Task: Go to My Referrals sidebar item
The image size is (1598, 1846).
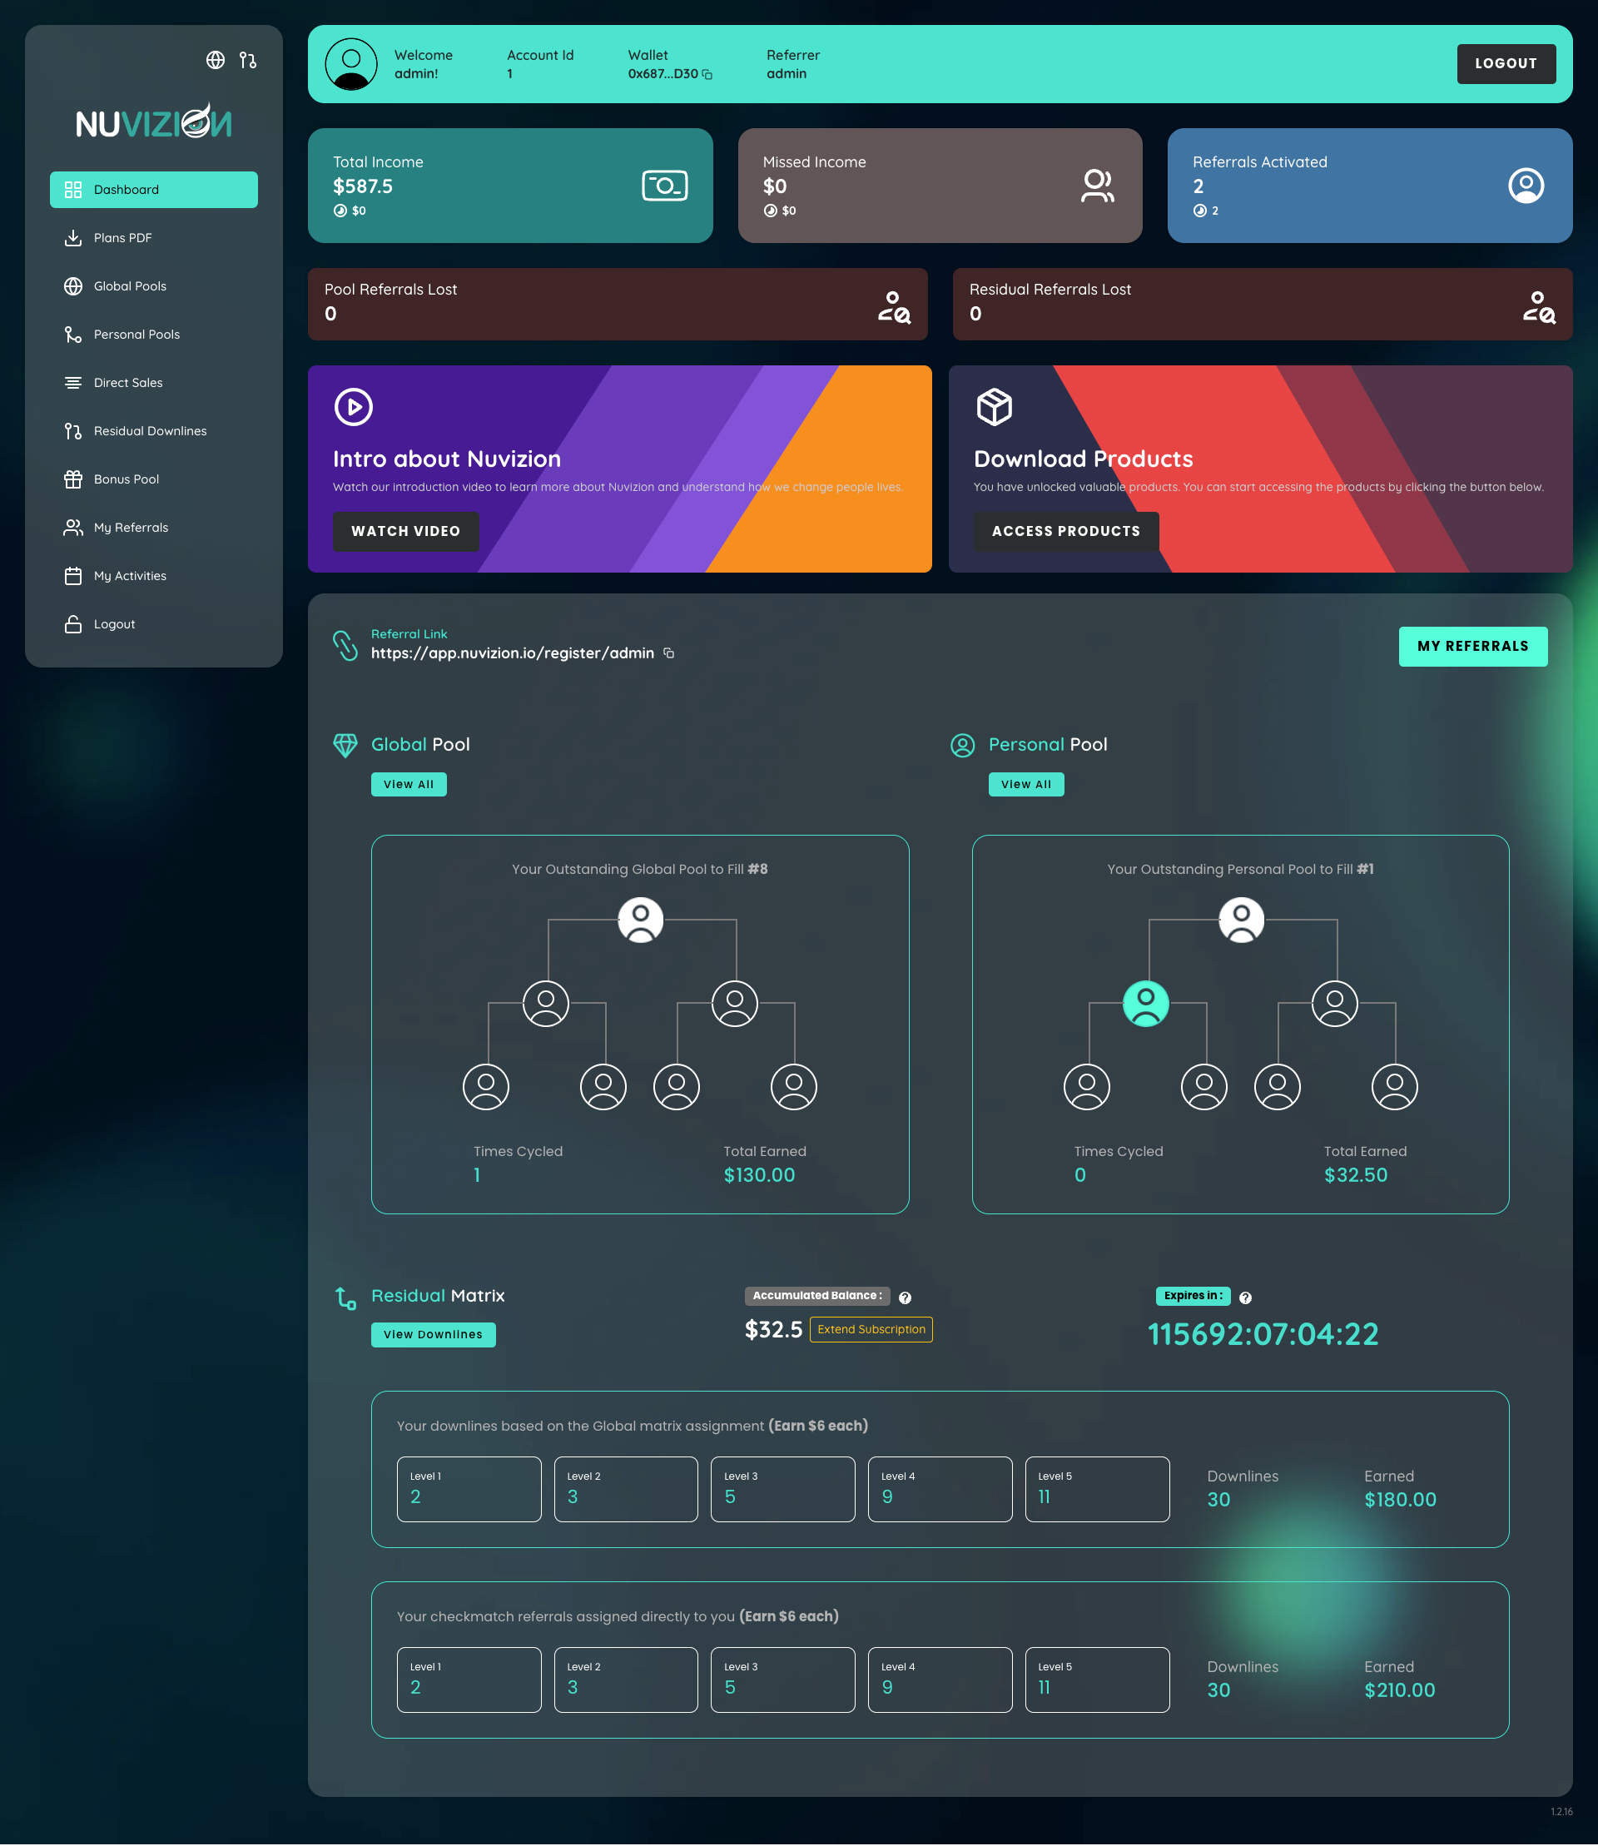Action: 153,526
